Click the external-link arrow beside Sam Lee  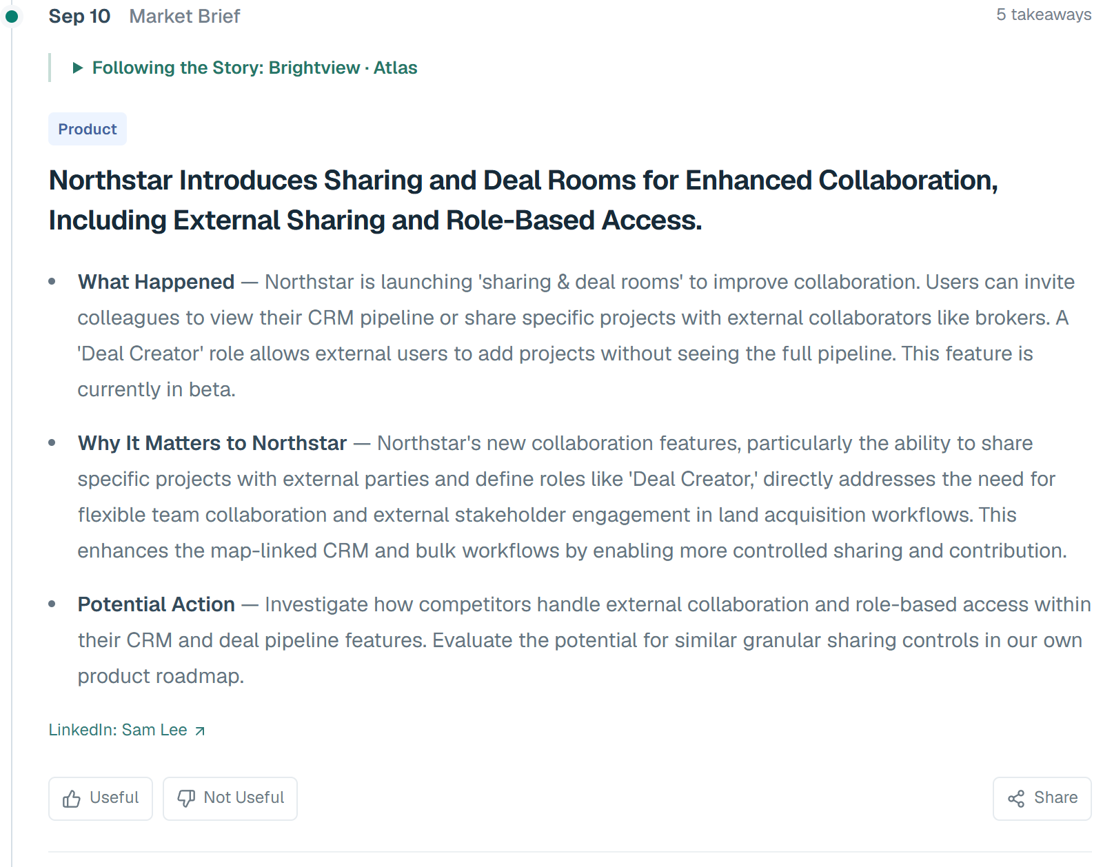point(200,731)
